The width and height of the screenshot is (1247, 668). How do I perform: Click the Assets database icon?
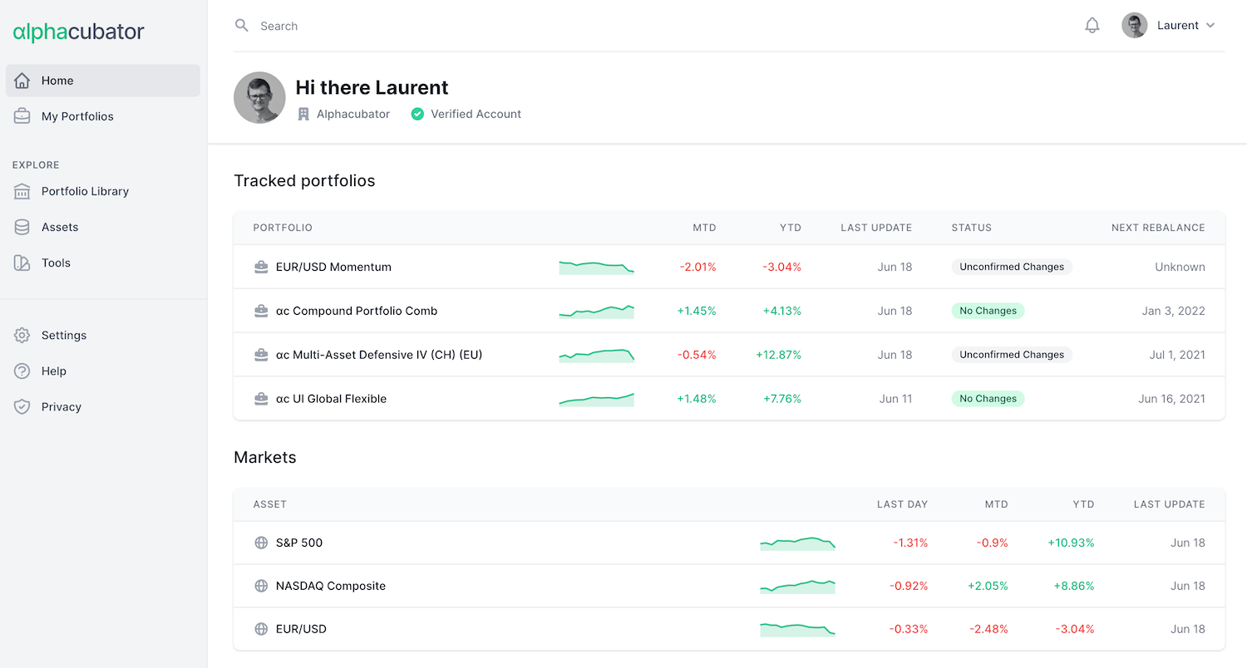(22, 227)
